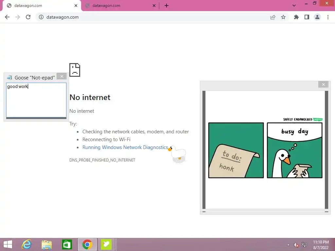
Task: Close the Goose Not-epad window
Action: tap(62, 76)
